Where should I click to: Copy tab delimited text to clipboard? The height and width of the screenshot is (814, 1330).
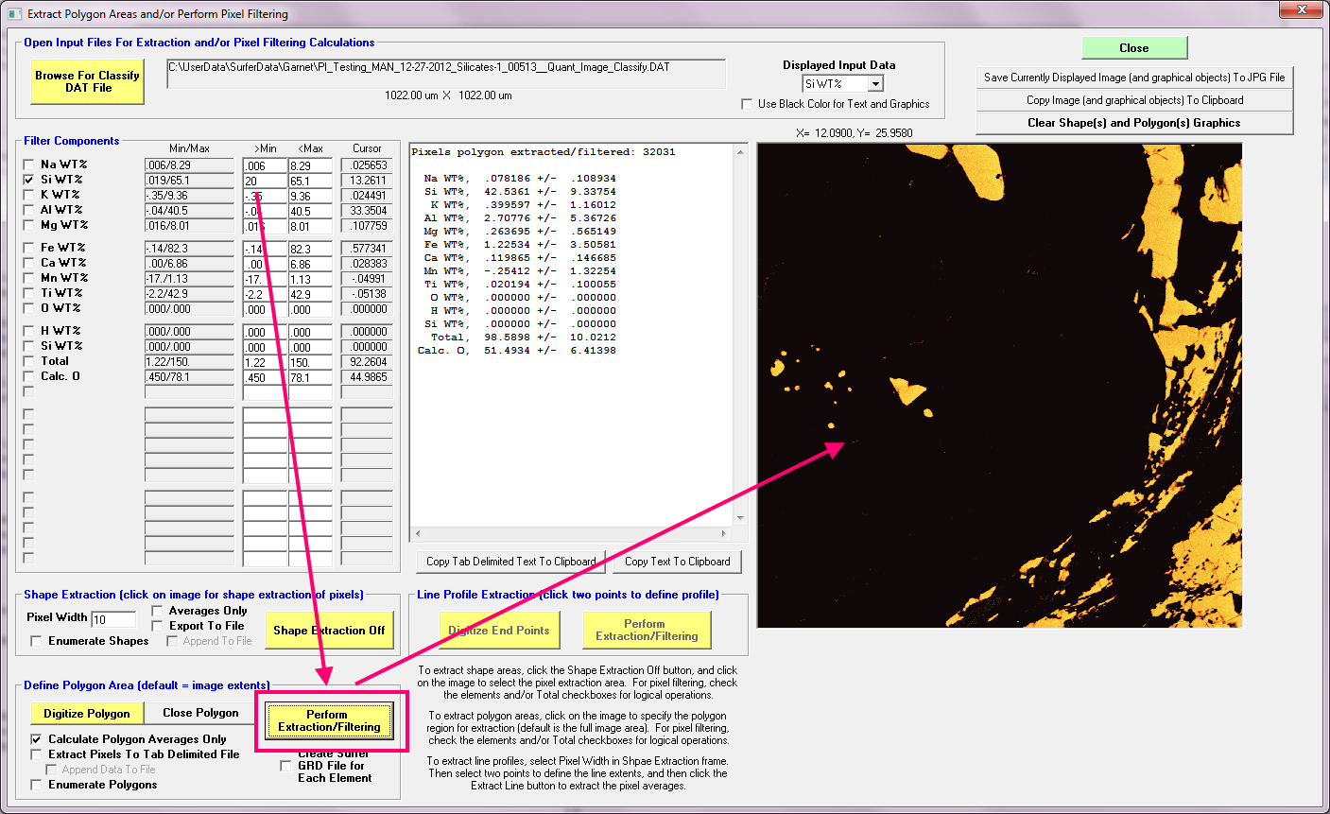click(510, 562)
